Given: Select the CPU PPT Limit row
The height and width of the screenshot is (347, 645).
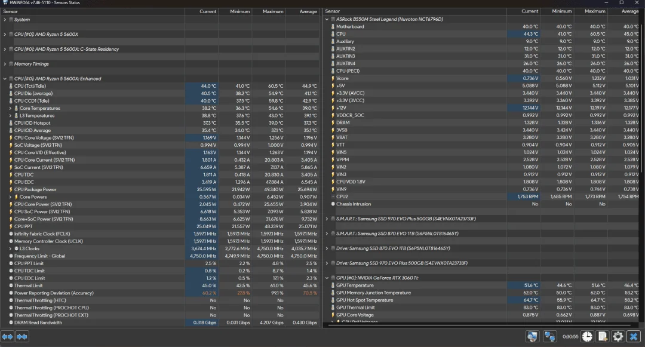Looking at the screenshot, I should pos(160,263).
